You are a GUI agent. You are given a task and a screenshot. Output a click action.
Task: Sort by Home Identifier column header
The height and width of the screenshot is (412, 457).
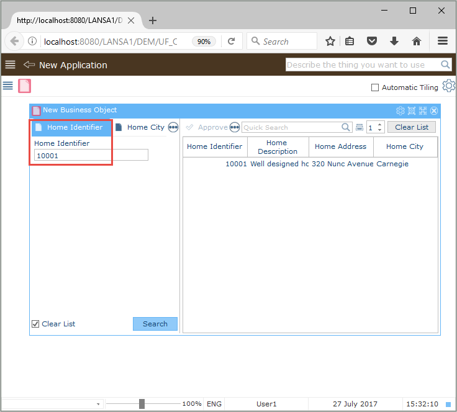[215, 146]
